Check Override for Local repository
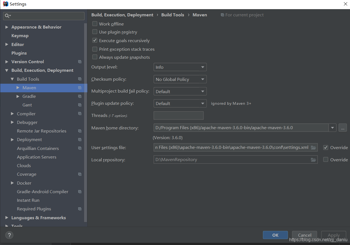The width and height of the screenshot is (350, 245). coord(326,160)
